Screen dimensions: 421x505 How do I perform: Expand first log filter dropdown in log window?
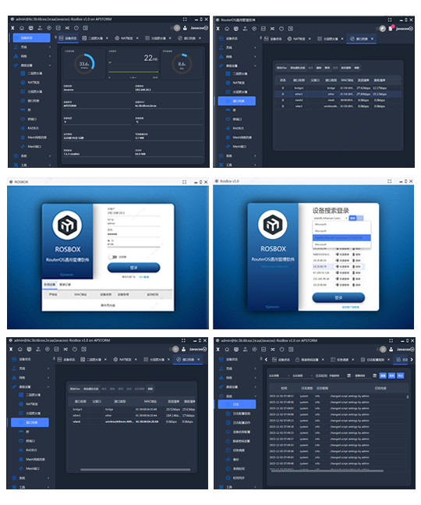[279, 375]
